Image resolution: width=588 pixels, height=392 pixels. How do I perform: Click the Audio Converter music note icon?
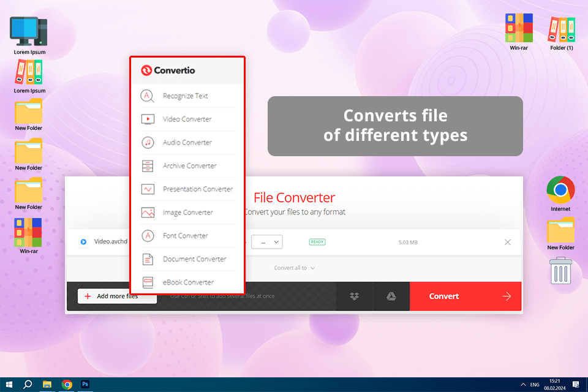pyautogui.click(x=148, y=143)
